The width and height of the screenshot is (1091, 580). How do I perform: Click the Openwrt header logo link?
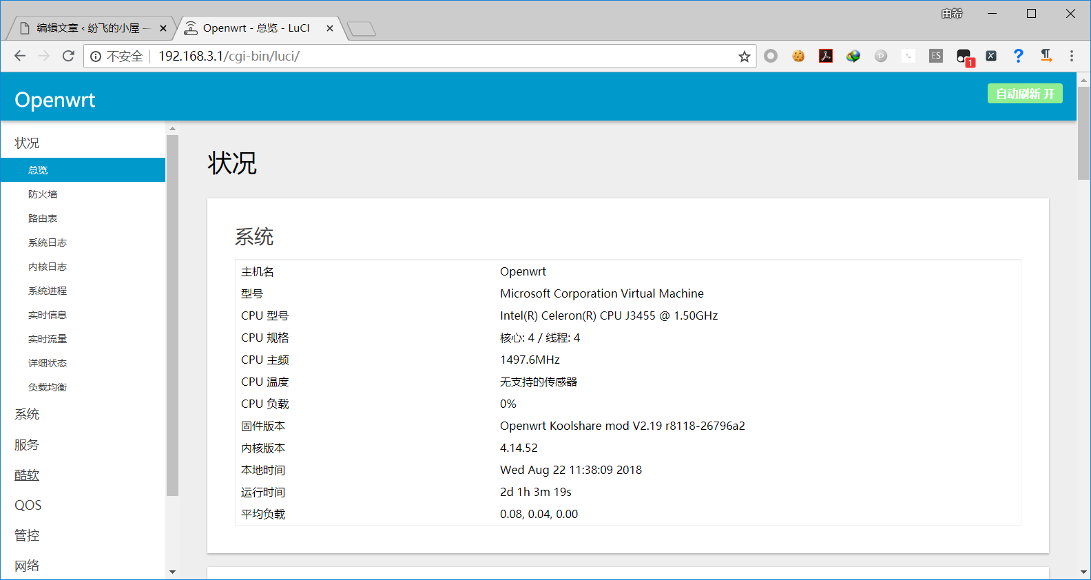[x=55, y=100]
